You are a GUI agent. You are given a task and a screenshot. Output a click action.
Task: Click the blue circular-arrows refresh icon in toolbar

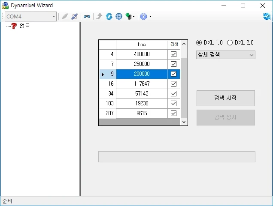click(x=109, y=16)
